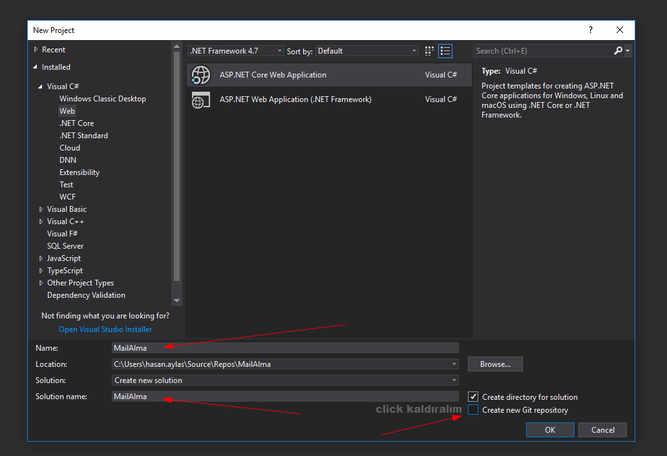Select Windows Classic Desktop category
This screenshot has height=456, width=667.
[x=103, y=99]
